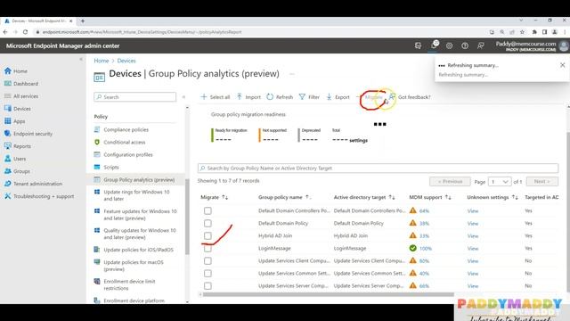Image resolution: width=570 pixels, height=321 pixels.
Task: Go back using browser back arrow
Action: pos(5,32)
